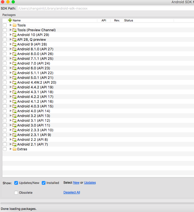Uncheck the Updates/New show filter
The width and height of the screenshot is (194, 212).
[16, 183]
